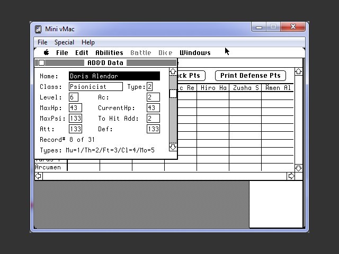The height and width of the screenshot is (254, 339).
Task: Click the partly hidden Attack Pts button
Action: point(191,76)
